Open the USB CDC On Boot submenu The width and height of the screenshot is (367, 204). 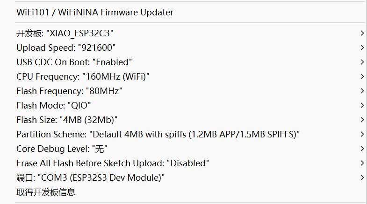74,62
